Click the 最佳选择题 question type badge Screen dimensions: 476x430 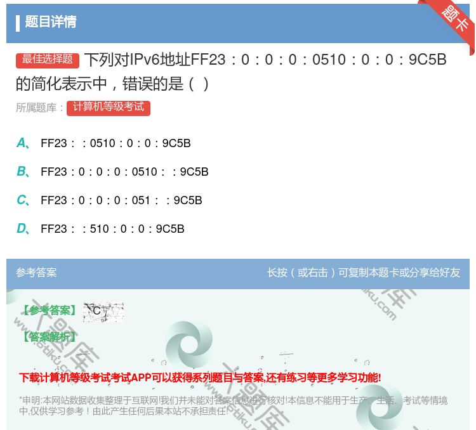coord(48,60)
